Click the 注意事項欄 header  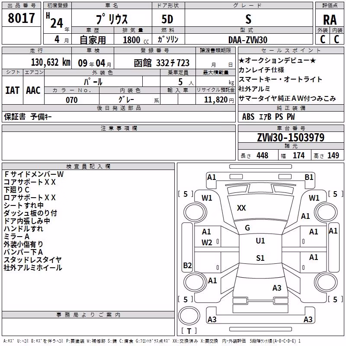click(119, 128)
